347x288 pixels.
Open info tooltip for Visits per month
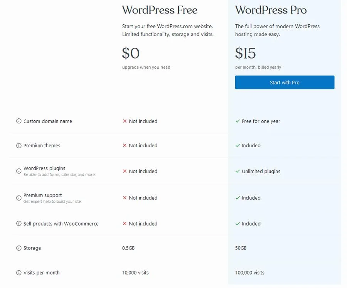(19, 273)
